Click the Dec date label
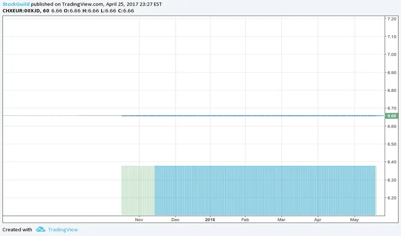401x236 pixels. pyautogui.click(x=176, y=220)
